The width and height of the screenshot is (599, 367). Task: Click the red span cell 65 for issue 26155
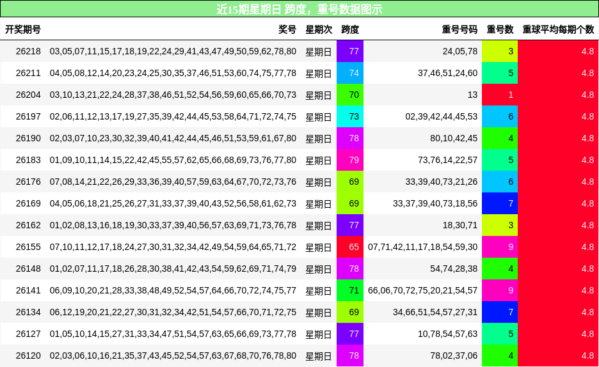coord(350,247)
